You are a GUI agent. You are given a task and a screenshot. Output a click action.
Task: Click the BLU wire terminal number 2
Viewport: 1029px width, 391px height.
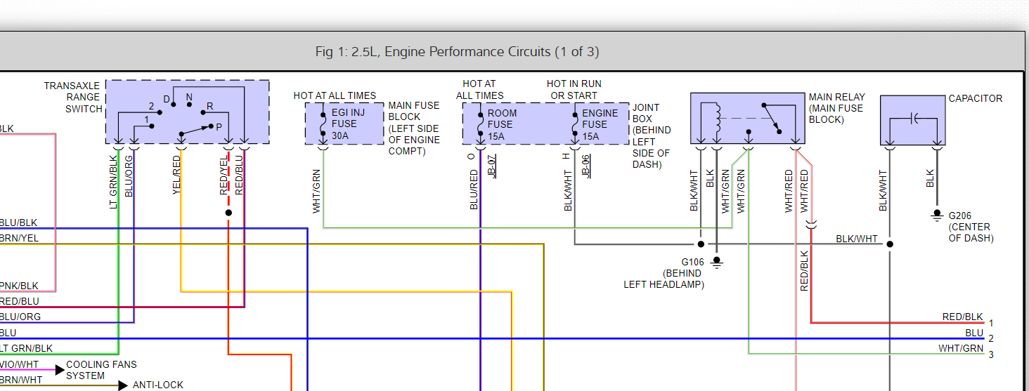pos(991,339)
